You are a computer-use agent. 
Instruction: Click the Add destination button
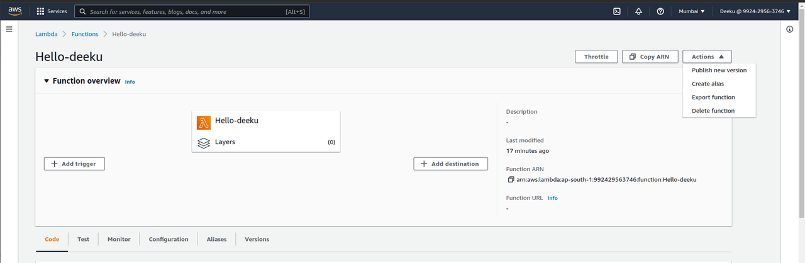tap(450, 164)
